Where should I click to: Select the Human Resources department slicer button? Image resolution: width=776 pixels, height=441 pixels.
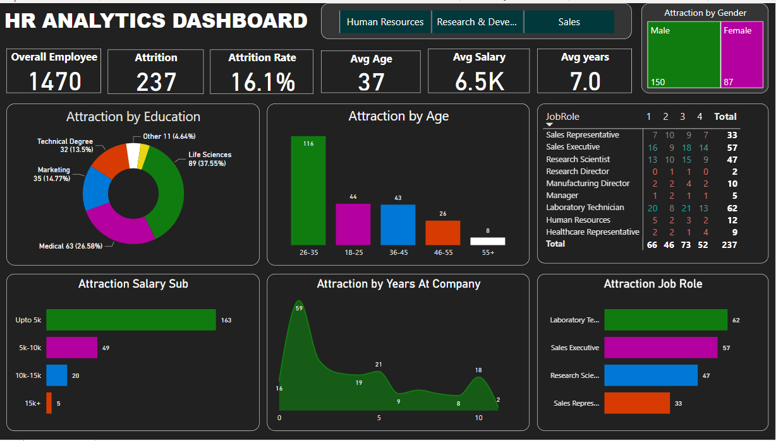pos(385,22)
